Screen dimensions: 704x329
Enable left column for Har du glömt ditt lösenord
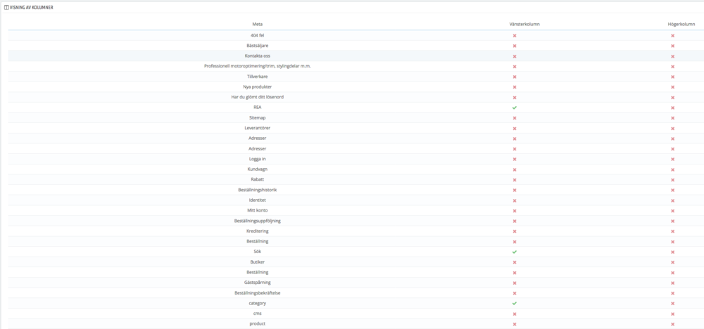(x=515, y=98)
